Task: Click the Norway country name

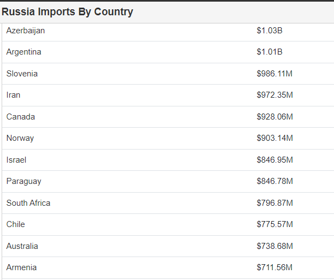Action: tap(20, 138)
